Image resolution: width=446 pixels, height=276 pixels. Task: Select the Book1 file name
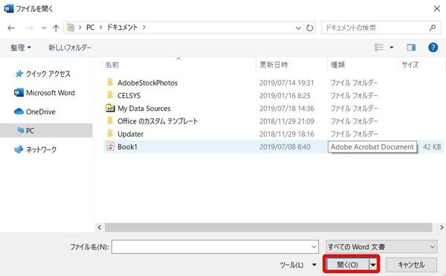coord(127,147)
